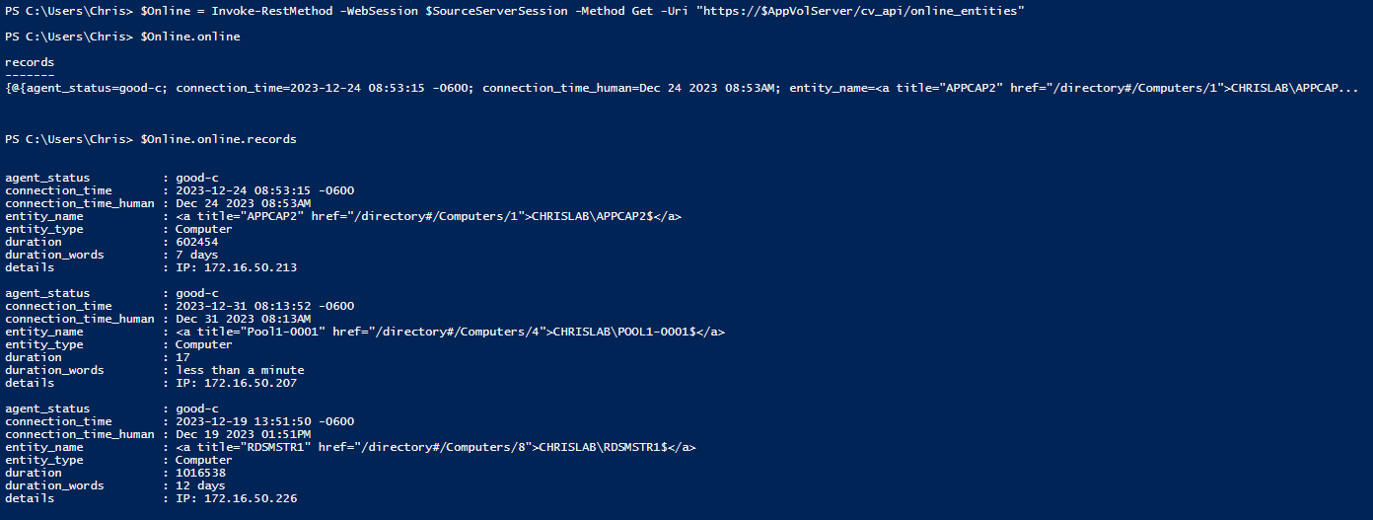Click the 'records' column header
Viewport: 1373px width, 520px height.
30,62
